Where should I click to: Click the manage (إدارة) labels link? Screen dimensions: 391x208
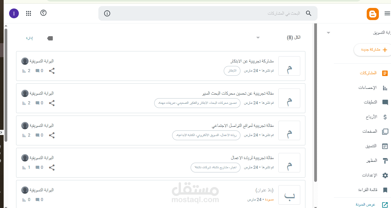point(29,38)
